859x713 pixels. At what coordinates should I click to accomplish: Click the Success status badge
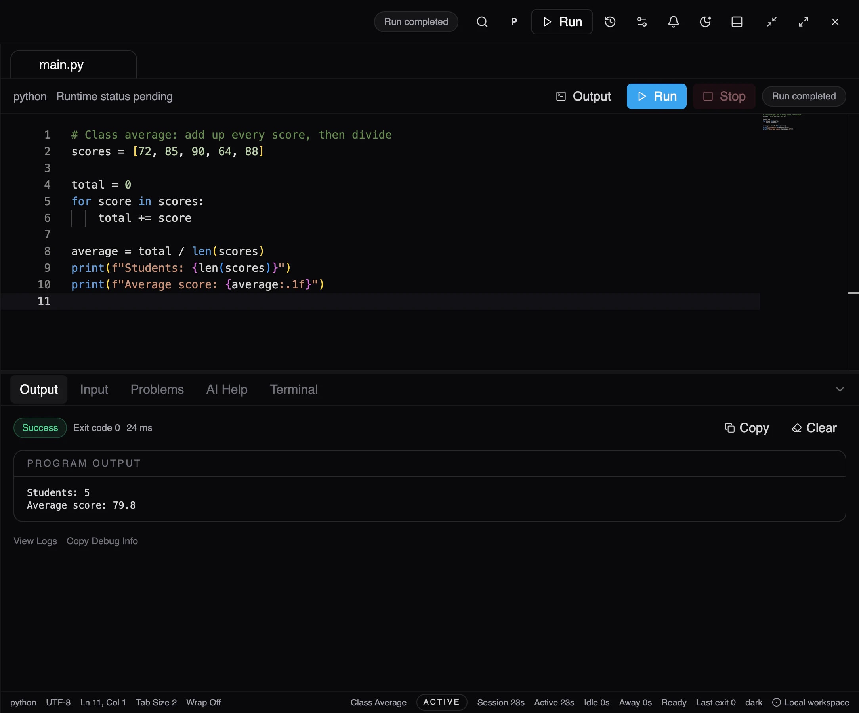point(40,428)
